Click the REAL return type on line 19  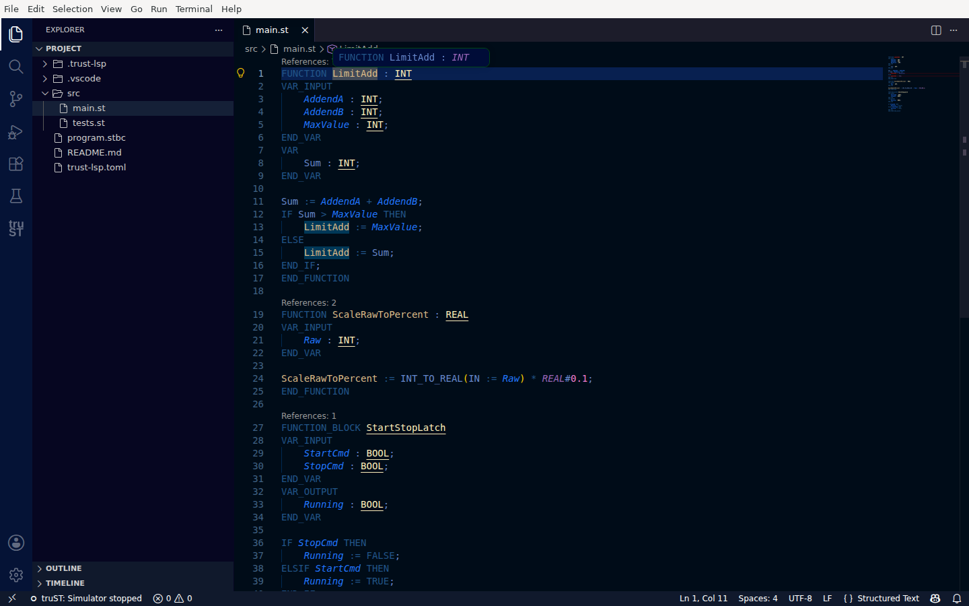click(x=457, y=314)
